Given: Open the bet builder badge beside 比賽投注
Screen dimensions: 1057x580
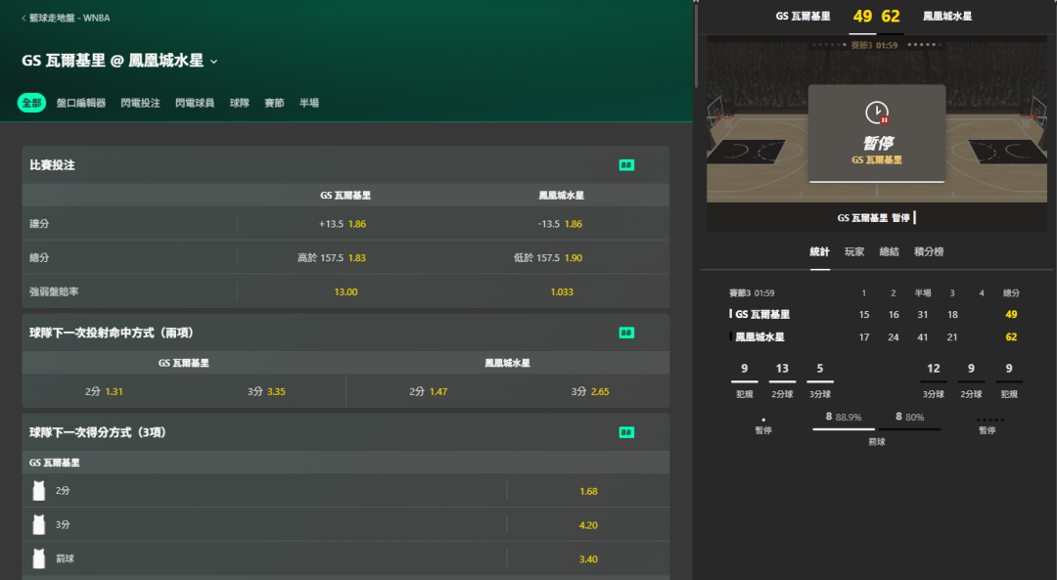Looking at the screenshot, I should (x=626, y=165).
